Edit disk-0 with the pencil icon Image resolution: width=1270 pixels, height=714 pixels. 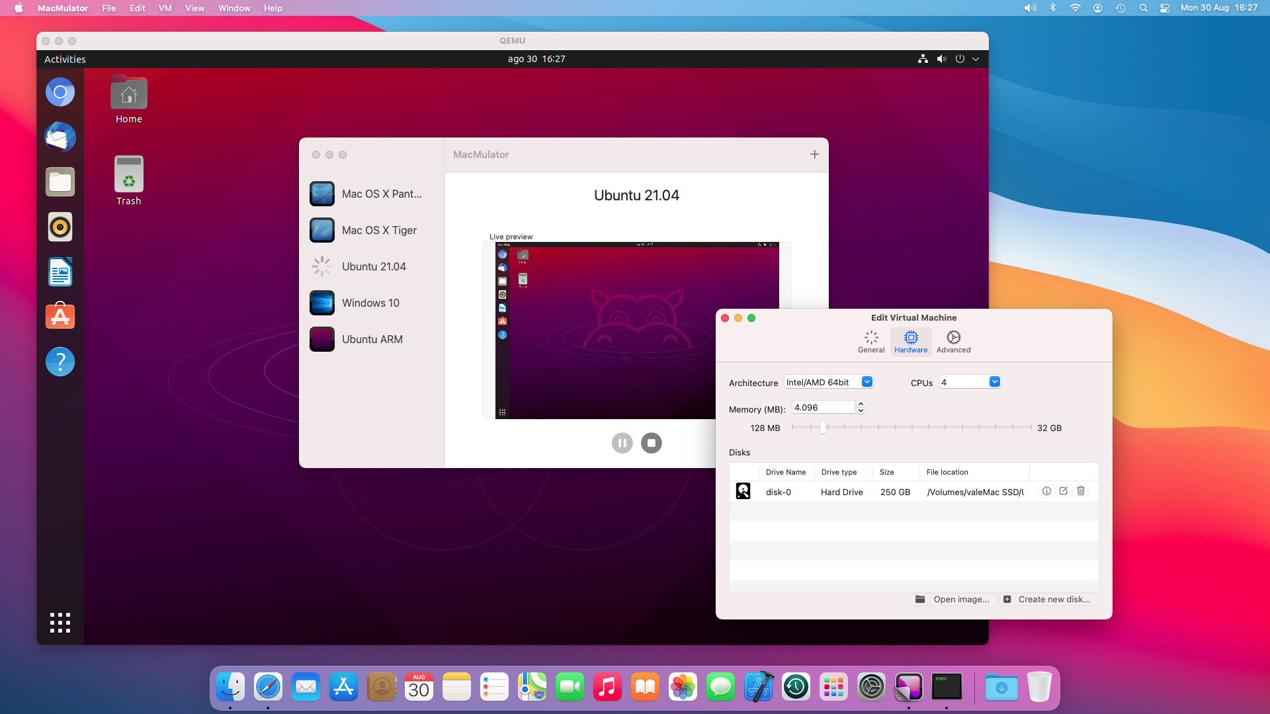click(x=1064, y=491)
